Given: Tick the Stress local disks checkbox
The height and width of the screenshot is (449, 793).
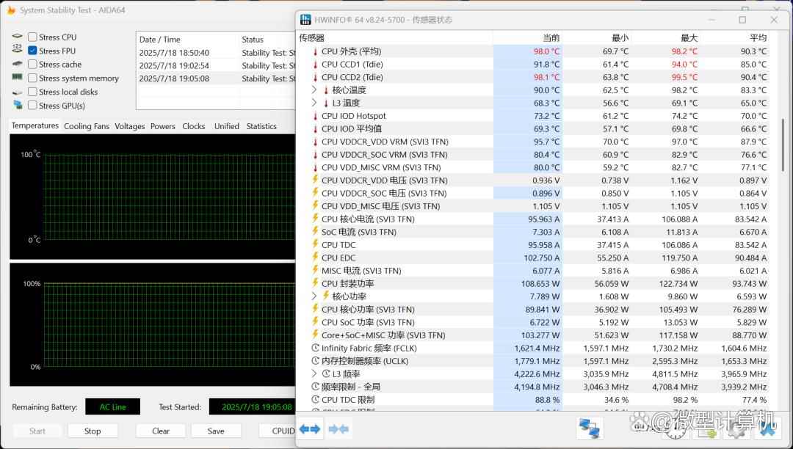Looking at the screenshot, I should coord(32,92).
